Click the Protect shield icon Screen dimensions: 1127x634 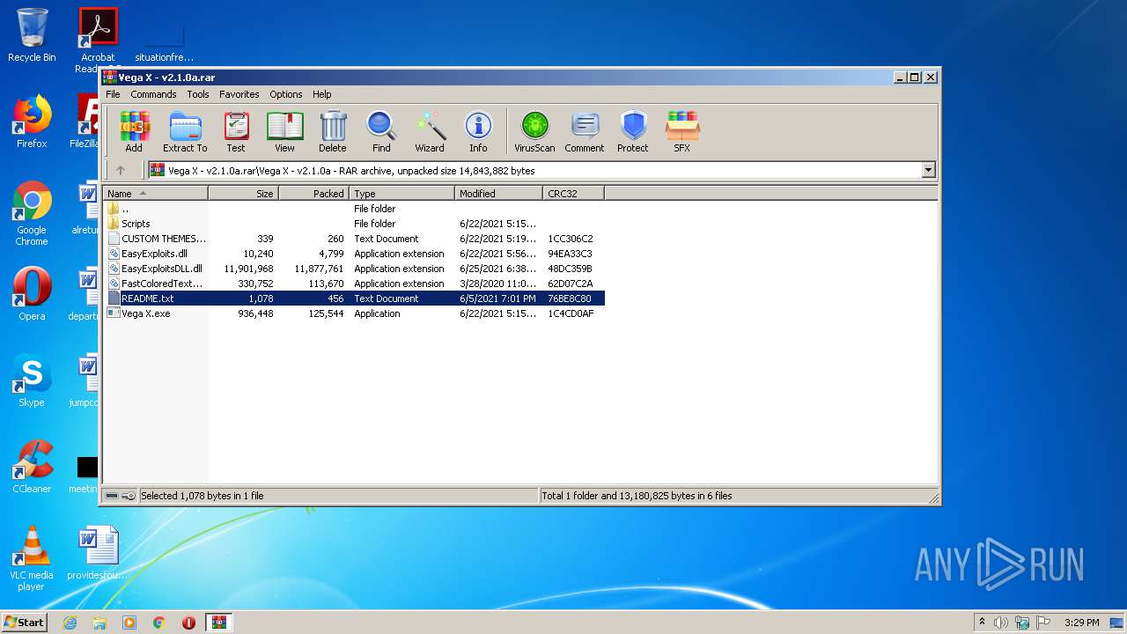tap(633, 131)
